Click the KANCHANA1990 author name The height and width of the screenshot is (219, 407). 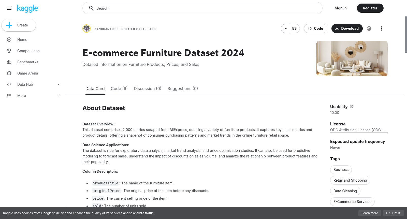pos(107,29)
